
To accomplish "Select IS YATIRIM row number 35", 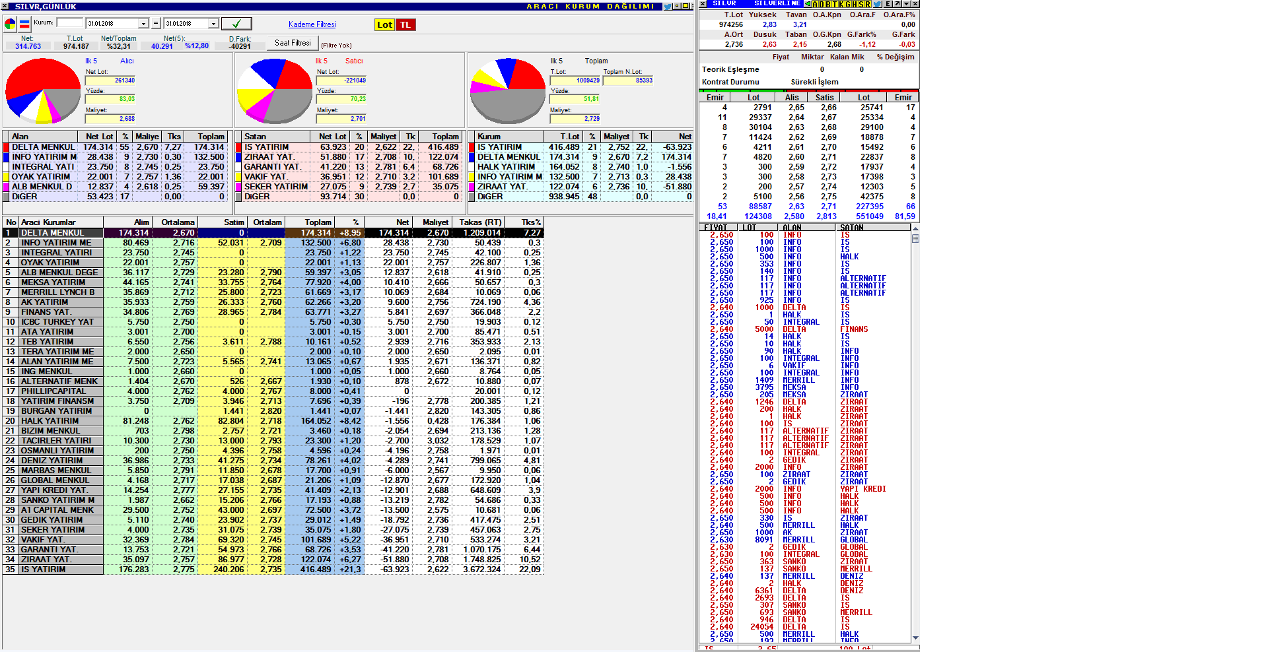I will tap(273, 570).
